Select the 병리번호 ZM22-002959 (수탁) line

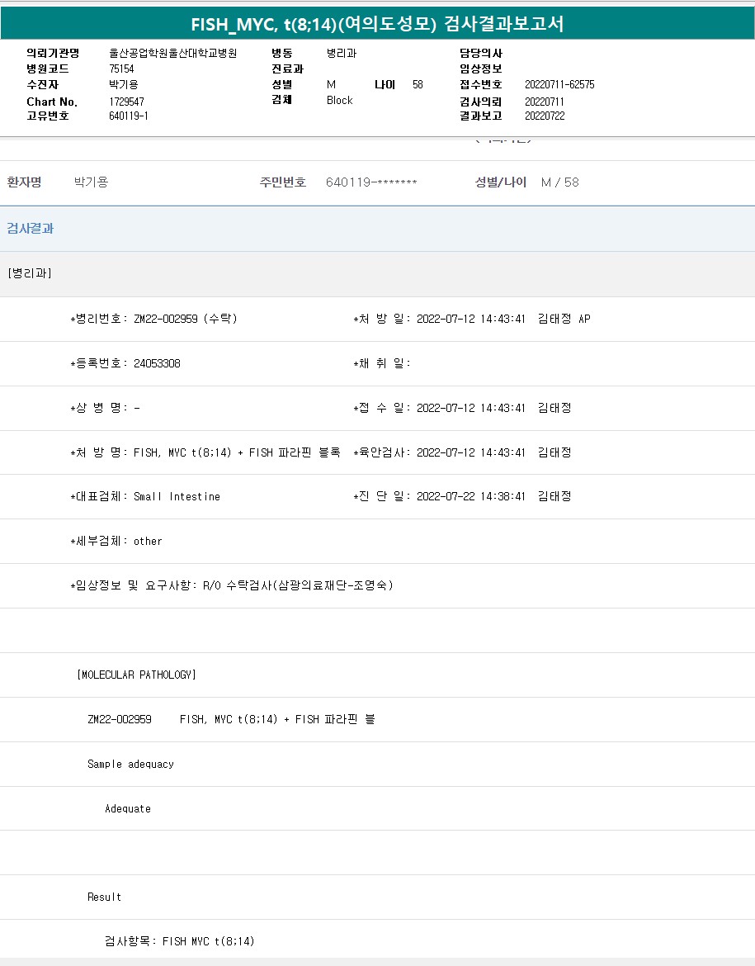coord(154,319)
